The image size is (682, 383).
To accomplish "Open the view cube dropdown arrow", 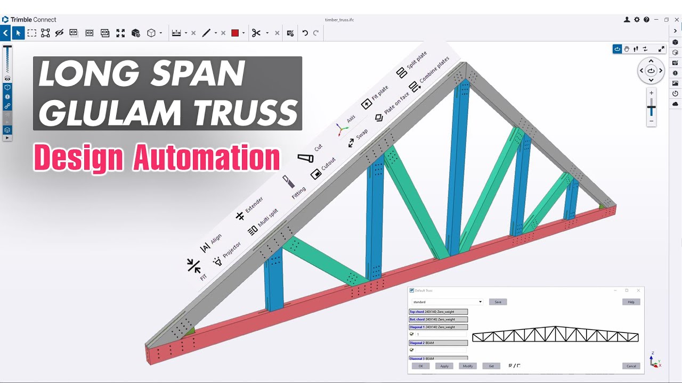I will pos(160,33).
